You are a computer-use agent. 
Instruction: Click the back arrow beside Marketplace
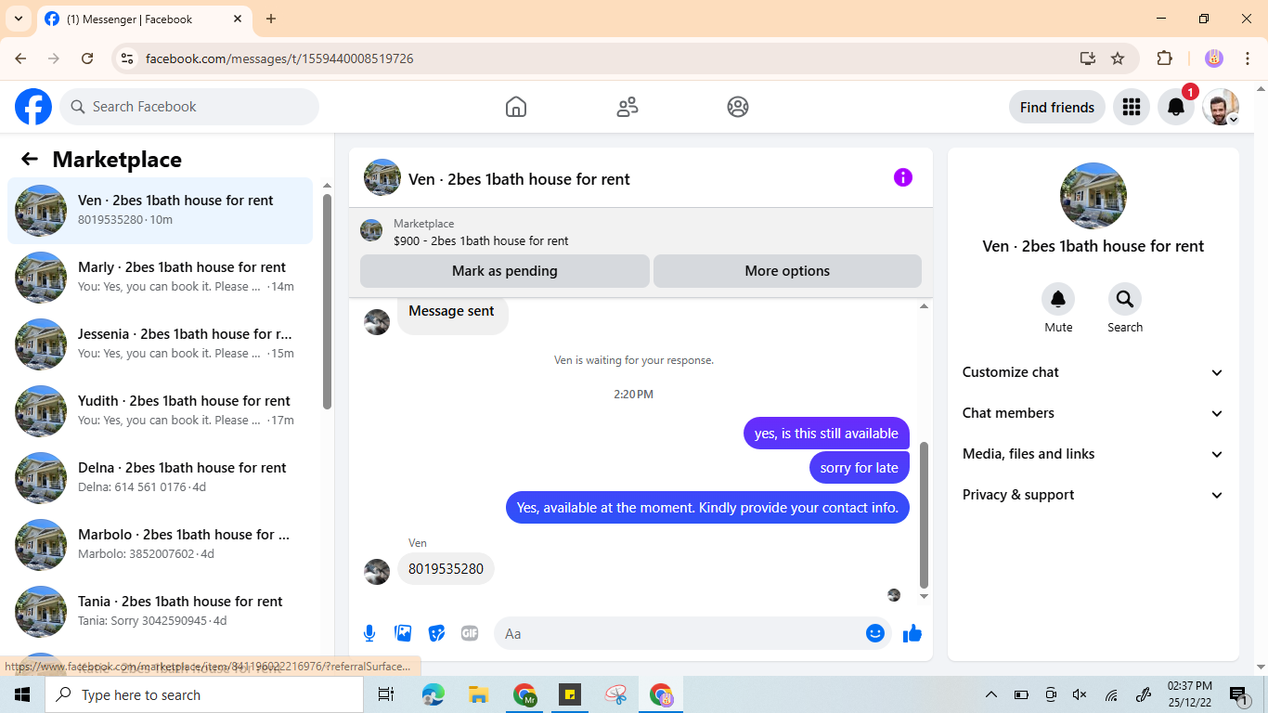pos(30,159)
